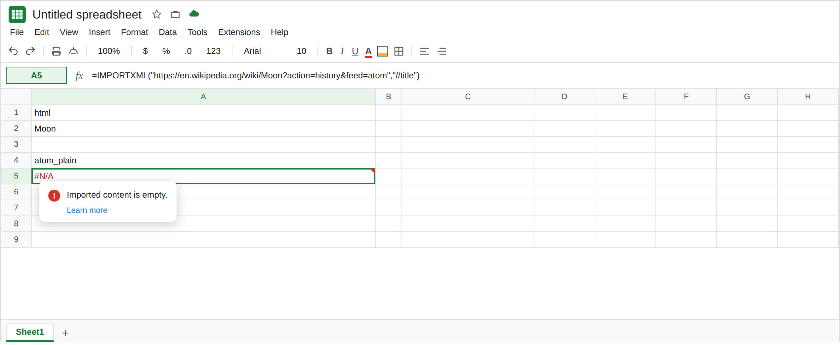This screenshot has height=345, width=840.
Task: Open the 100% zoom dropdown
Action: click(x=109, y=51)
